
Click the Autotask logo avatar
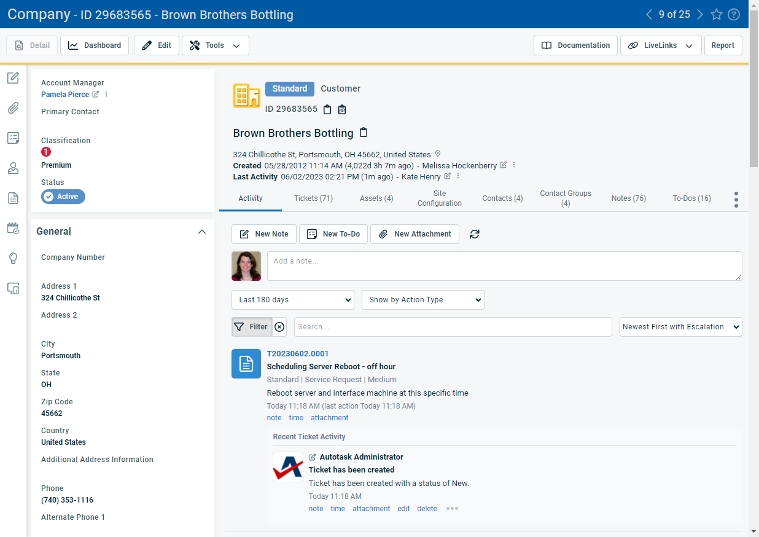(x=288, y=467)
